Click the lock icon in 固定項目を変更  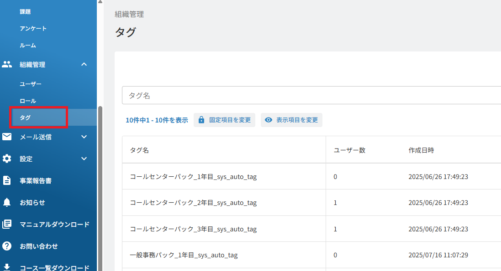click(201, 120)
